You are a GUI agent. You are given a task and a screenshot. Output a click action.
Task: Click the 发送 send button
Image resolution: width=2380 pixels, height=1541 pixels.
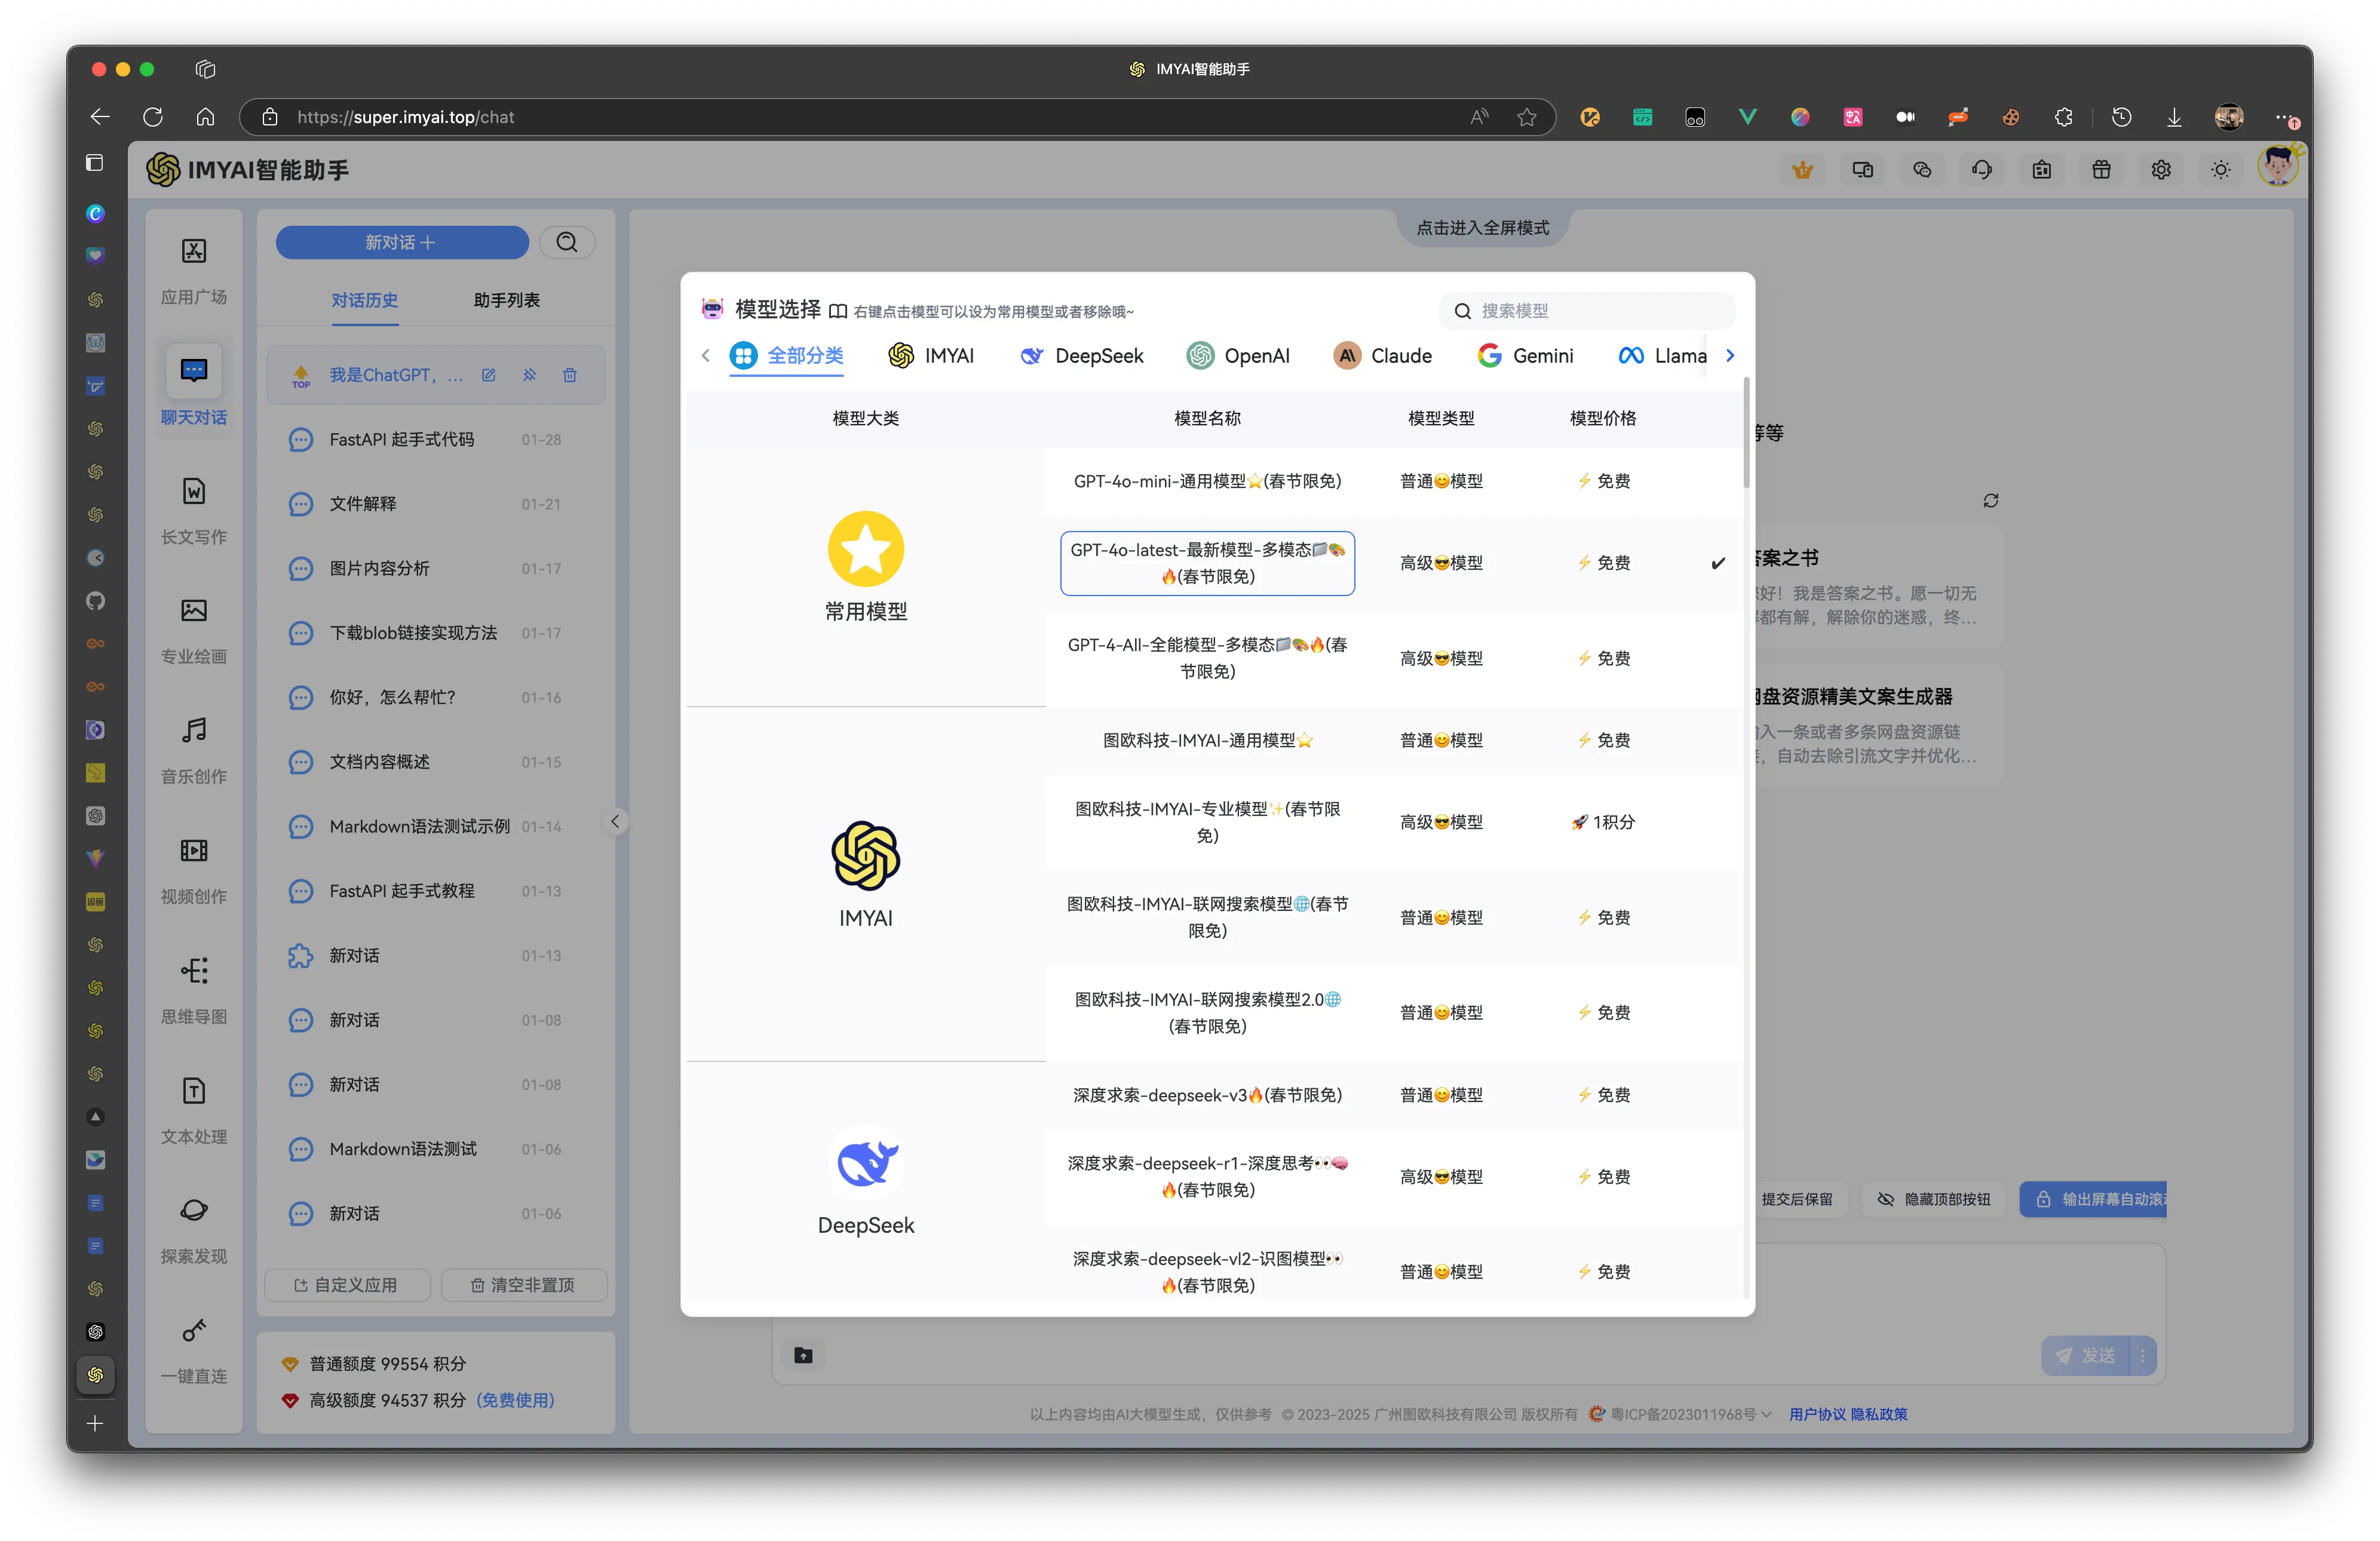pyautogui.click(x=2086, y=1355)
